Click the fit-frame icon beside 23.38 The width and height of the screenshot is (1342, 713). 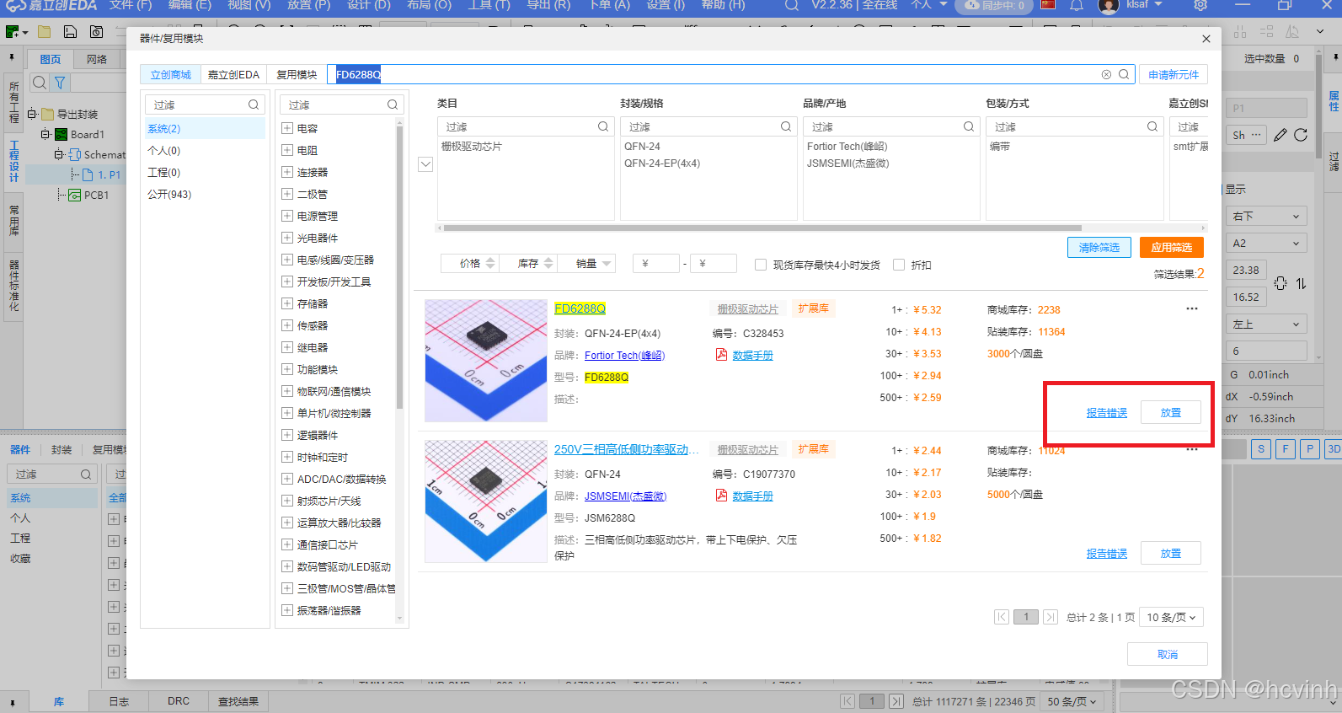pos(1281,283)
